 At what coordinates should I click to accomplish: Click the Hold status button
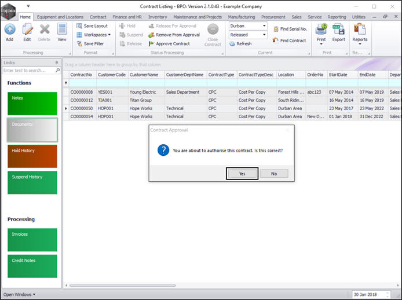127,26
